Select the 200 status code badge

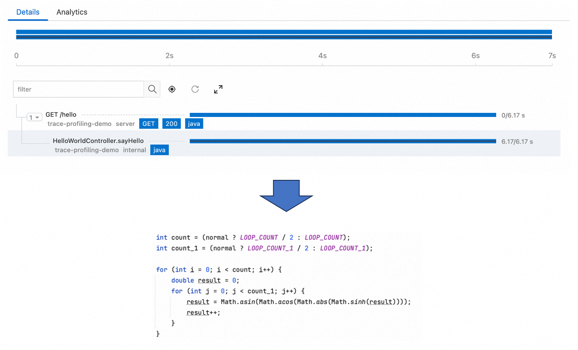click(x=171, y=123)
